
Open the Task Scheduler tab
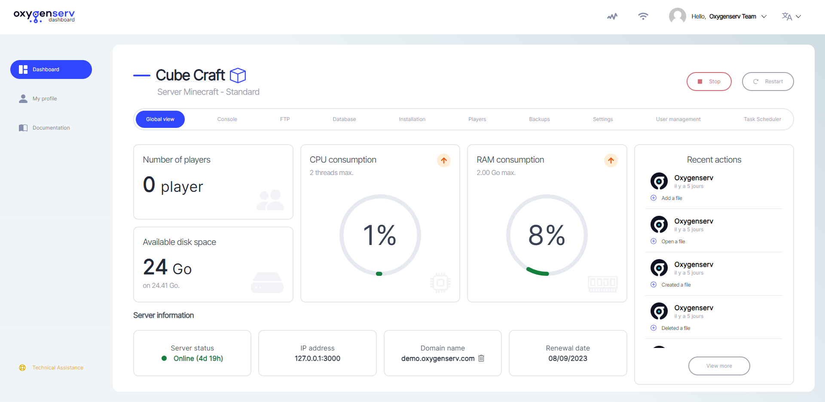[x=762, y=119]
